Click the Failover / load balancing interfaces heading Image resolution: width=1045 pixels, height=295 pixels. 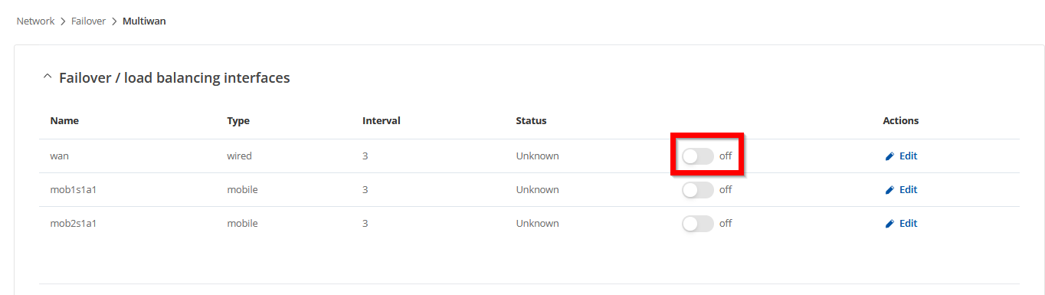tap(174, 77)
